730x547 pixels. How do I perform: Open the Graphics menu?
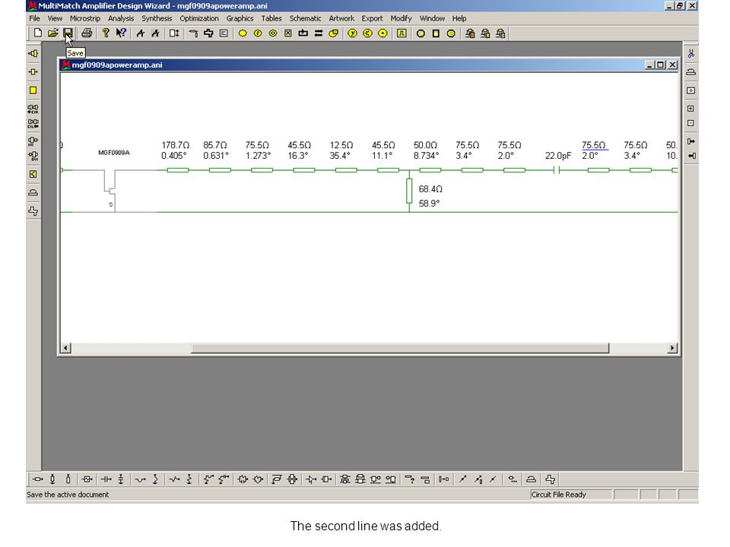coord(240,18)
